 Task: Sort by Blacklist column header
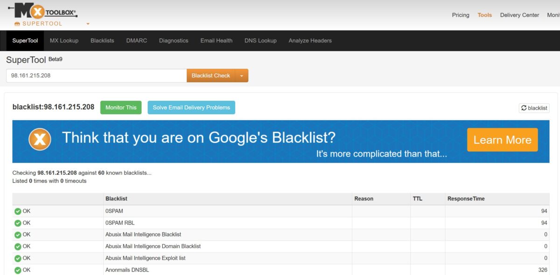(x=116, y=199)
